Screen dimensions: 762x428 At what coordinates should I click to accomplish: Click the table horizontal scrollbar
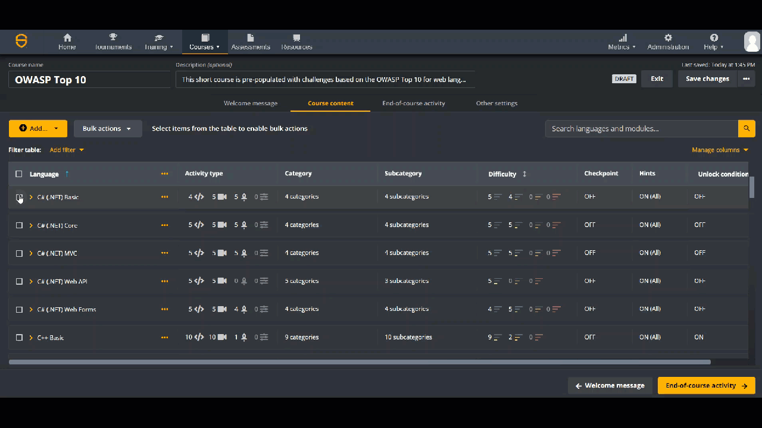[x=360, y=361]
